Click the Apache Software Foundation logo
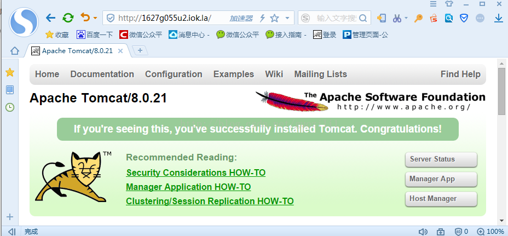508x236 pixels. pyautogui.click(x=370, y=101)
